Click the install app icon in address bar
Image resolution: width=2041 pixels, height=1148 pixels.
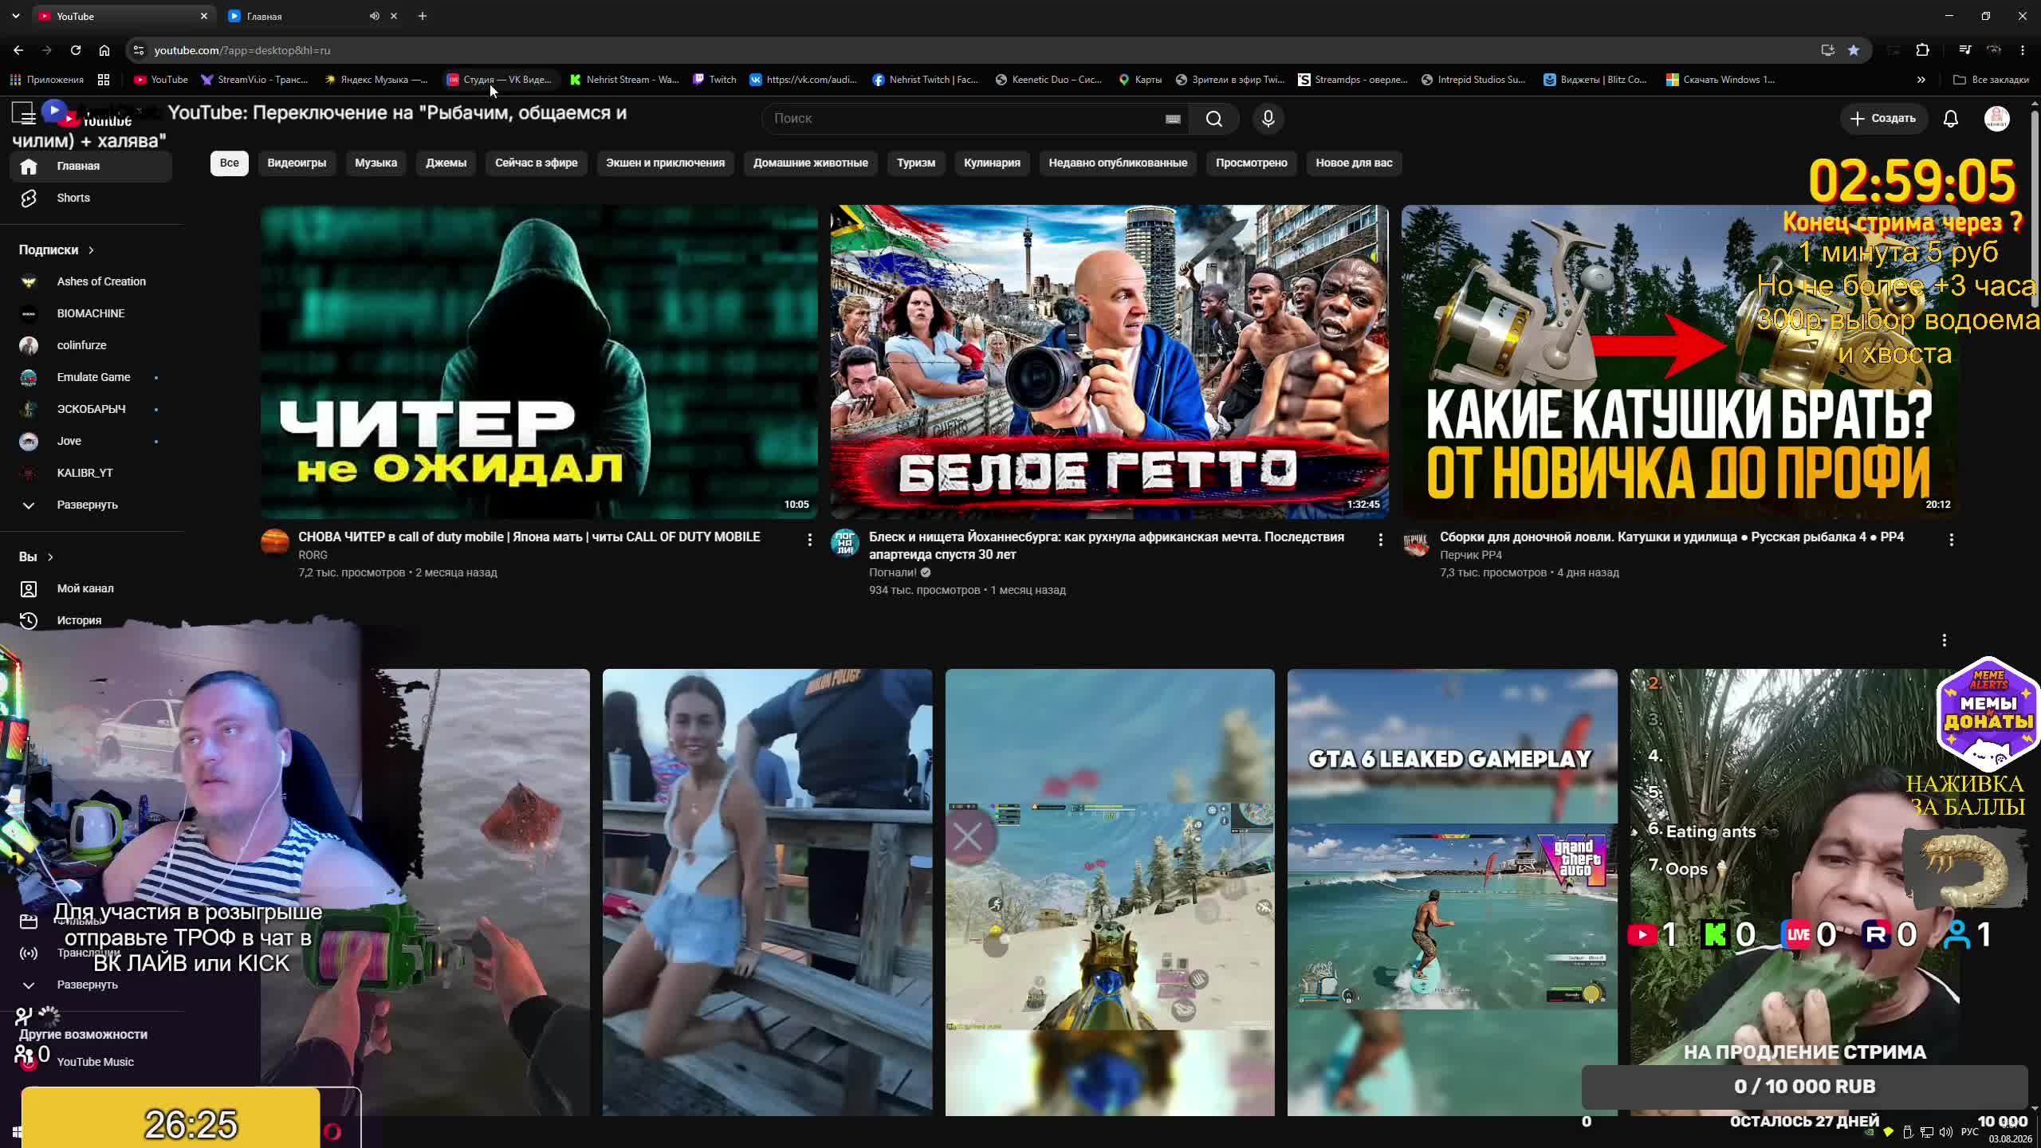tap(1827, 50)
